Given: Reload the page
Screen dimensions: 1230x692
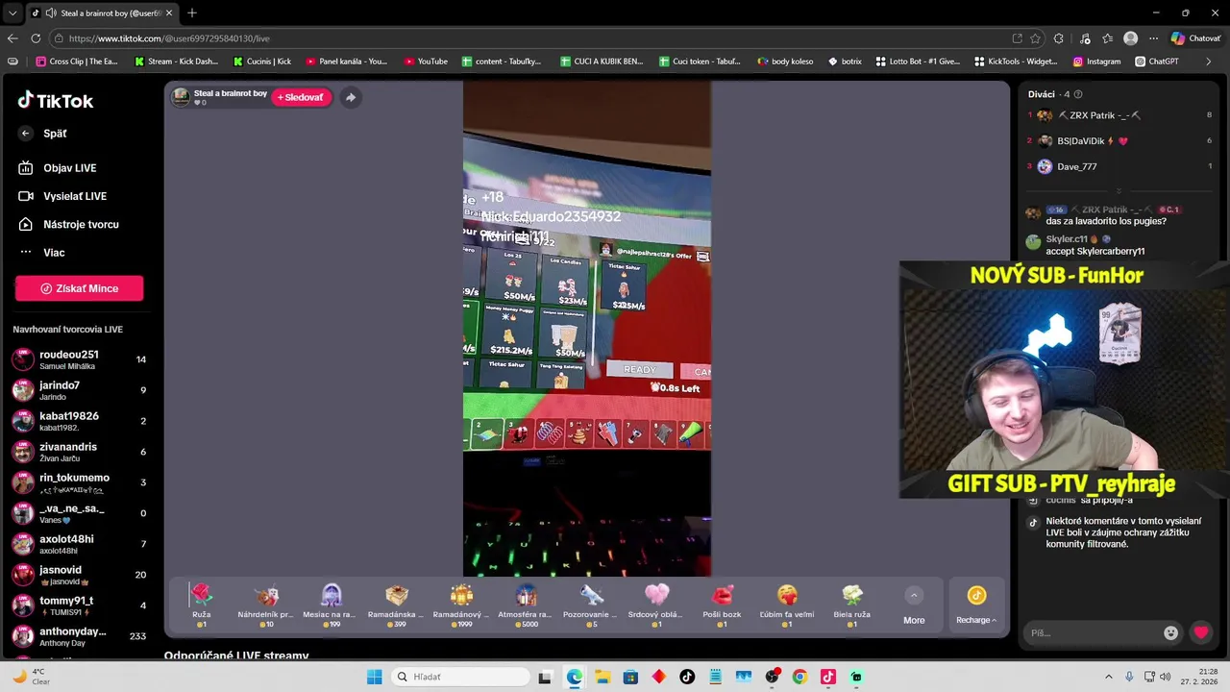Looking at the screenshot, I should 36,38.
